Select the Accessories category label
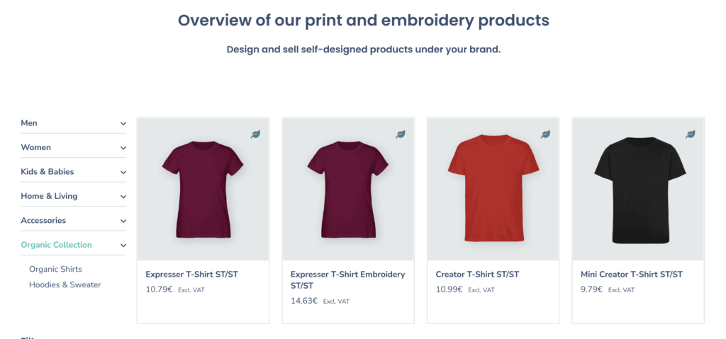Image resolution: width=726 pixels, height=339 pixels. pos(43,220)
